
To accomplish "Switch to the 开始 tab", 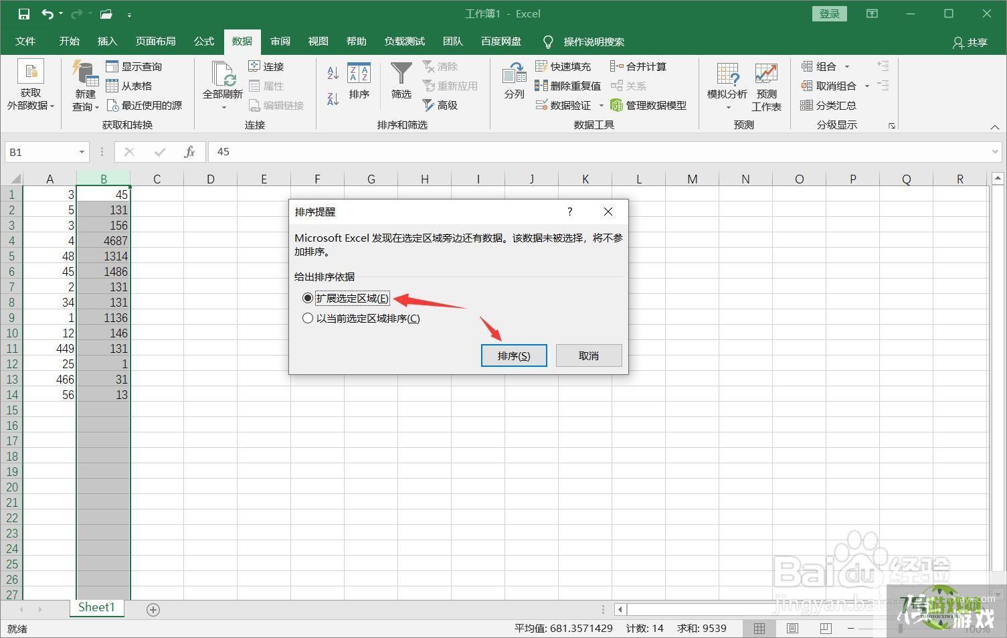I will 69,42.
